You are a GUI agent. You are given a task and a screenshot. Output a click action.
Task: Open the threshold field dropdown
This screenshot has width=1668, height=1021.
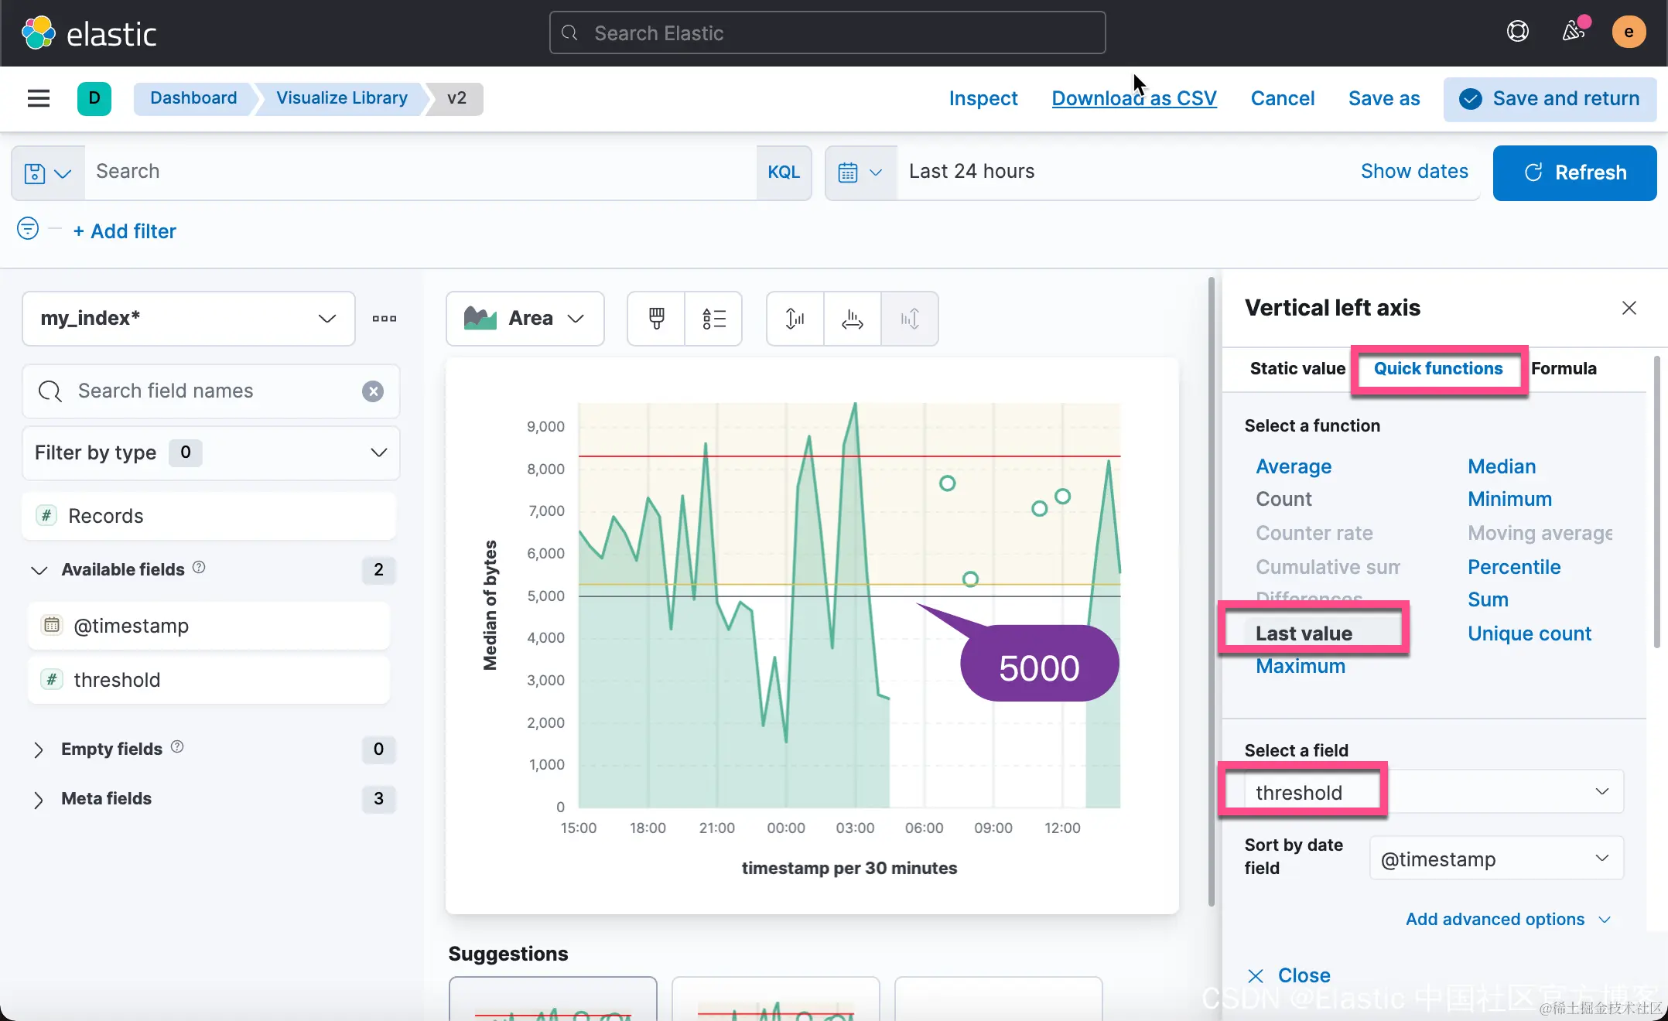point(1433,792)
